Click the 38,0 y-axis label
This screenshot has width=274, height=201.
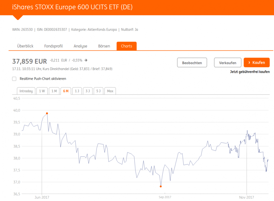click(x=17, y=158)
